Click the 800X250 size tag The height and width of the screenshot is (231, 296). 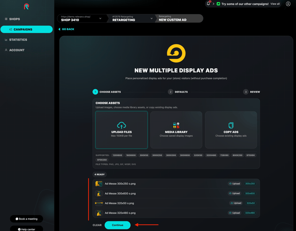(x=238, y=155)
